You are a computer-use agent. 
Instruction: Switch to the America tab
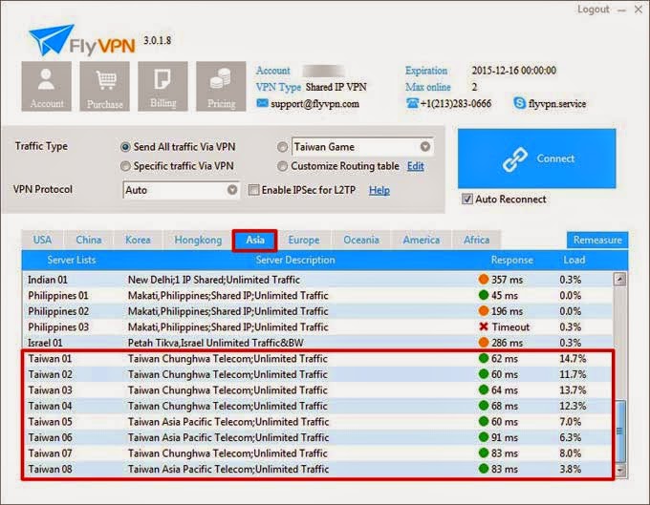click(422, 240)
